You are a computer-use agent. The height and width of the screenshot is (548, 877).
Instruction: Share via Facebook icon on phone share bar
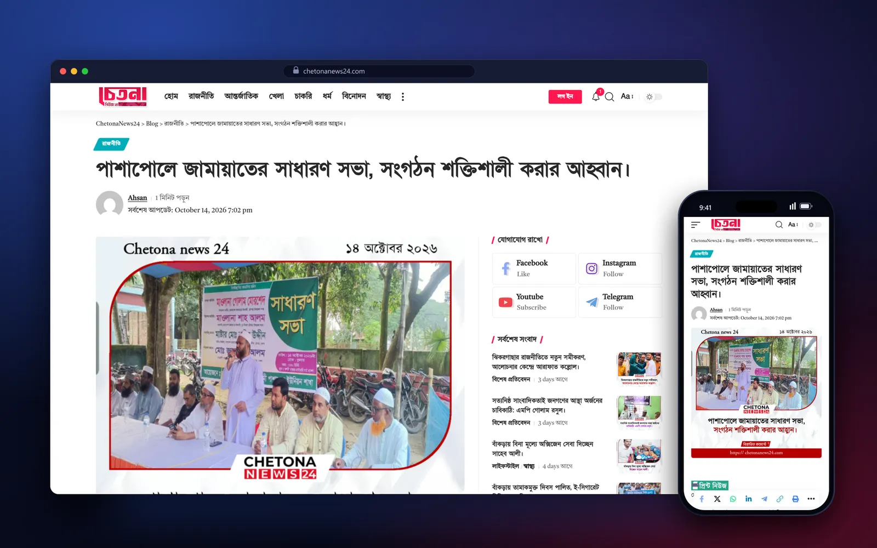pyautogui.click(x=702, y=499)
